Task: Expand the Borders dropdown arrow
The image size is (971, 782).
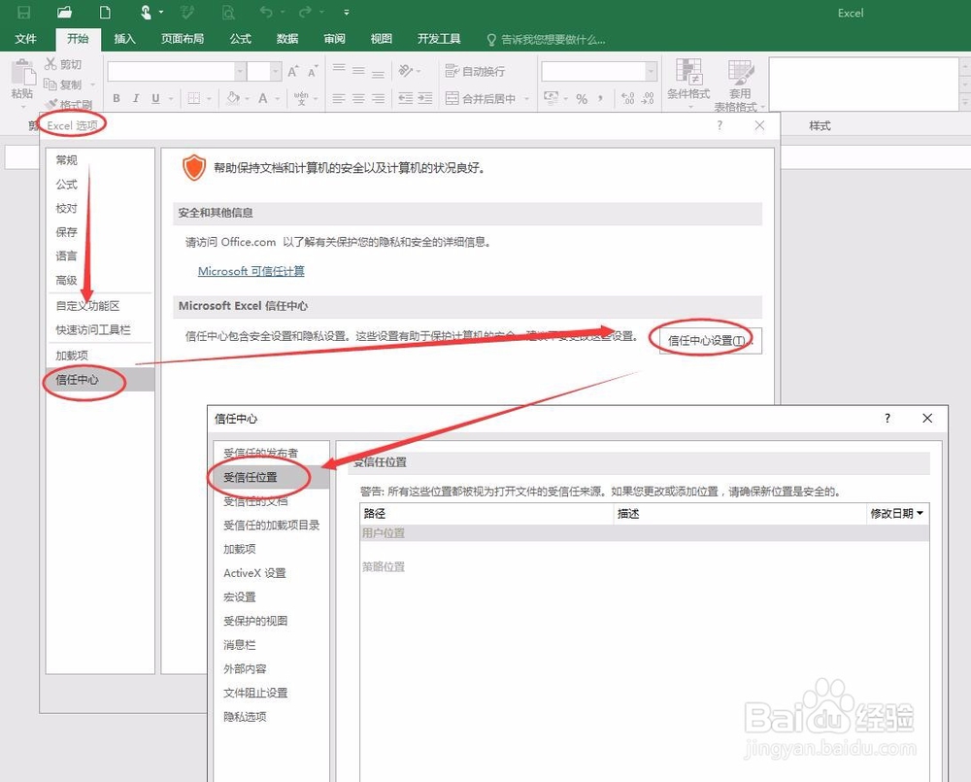Action: [209, 98]
